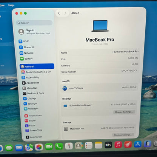
Task: Select the General sidebar item
Action: pyautogui.click(x=37, y=66)
